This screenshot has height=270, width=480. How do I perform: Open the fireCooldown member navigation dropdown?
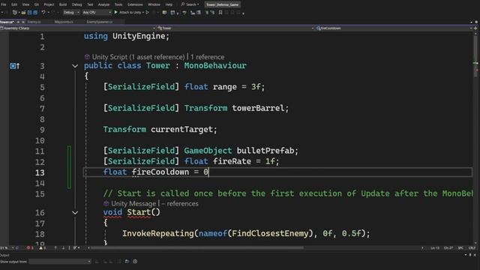coord(394,28)
